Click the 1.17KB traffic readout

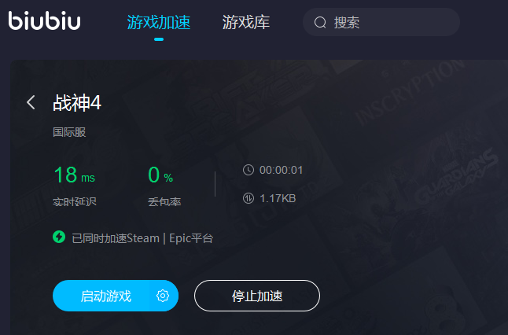tap(278, 198)
